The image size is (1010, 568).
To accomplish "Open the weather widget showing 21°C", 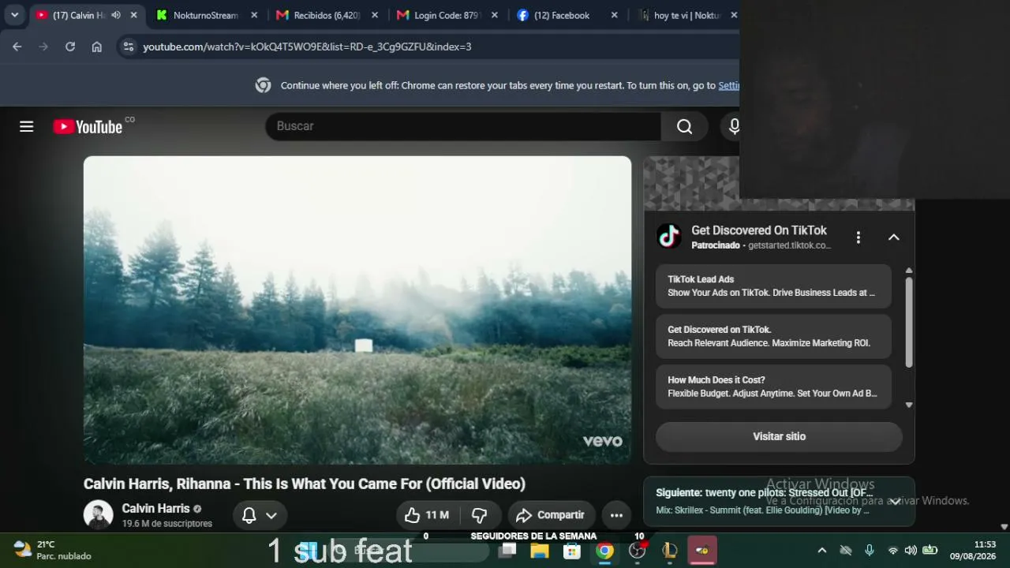I will 52,550.
